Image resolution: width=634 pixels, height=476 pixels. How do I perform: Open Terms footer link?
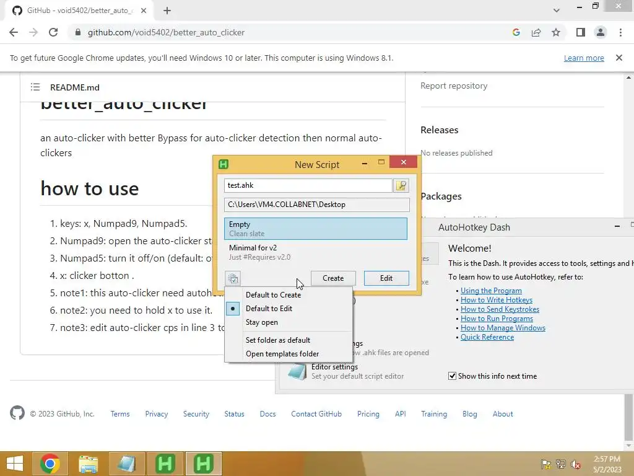[x=120, y=413]
